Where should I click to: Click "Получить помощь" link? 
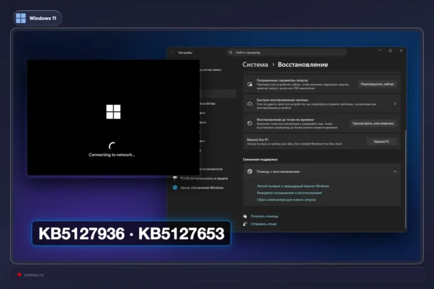pos(265,216)
